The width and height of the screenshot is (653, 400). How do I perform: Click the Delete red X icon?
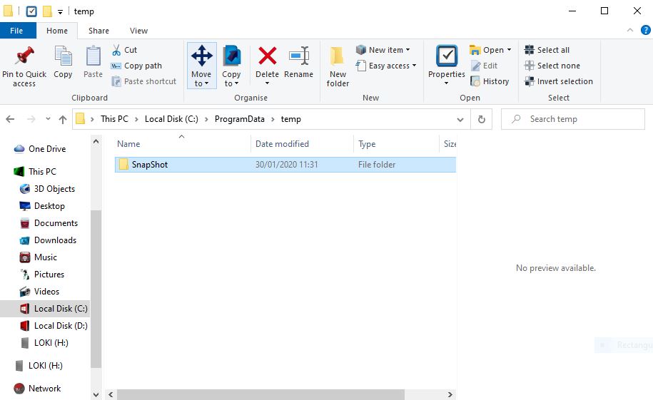click(x=267, y=57)
